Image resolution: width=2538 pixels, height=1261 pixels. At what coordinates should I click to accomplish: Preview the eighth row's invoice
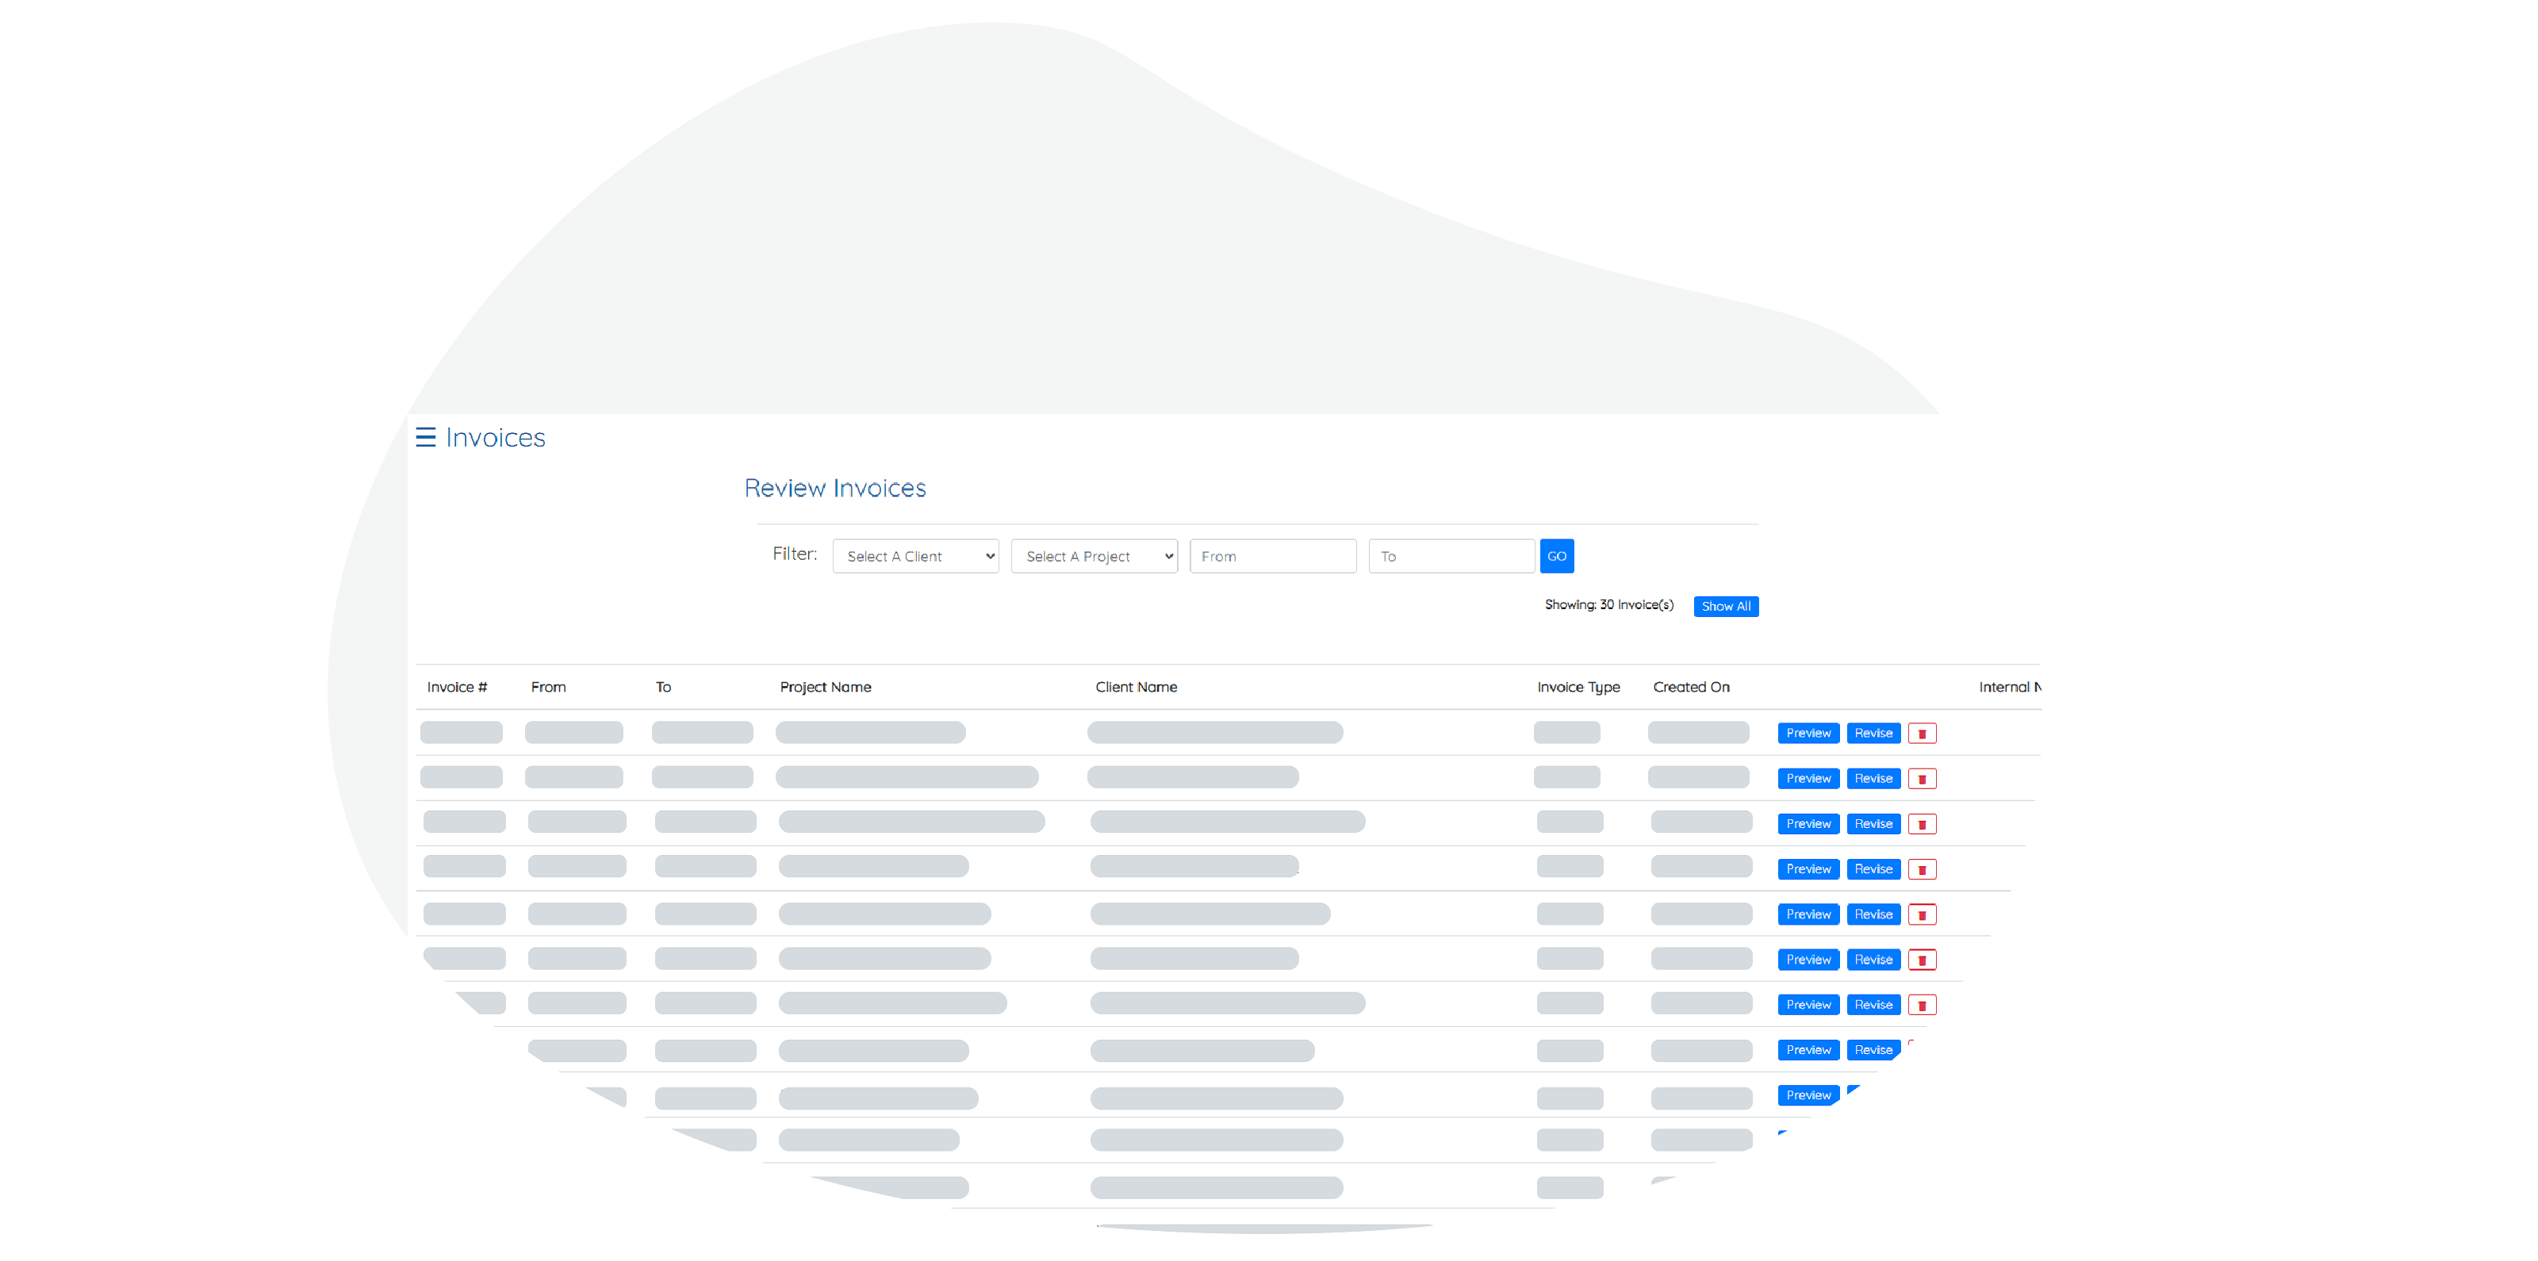pyautogui.click(x=1808, y=1050)
